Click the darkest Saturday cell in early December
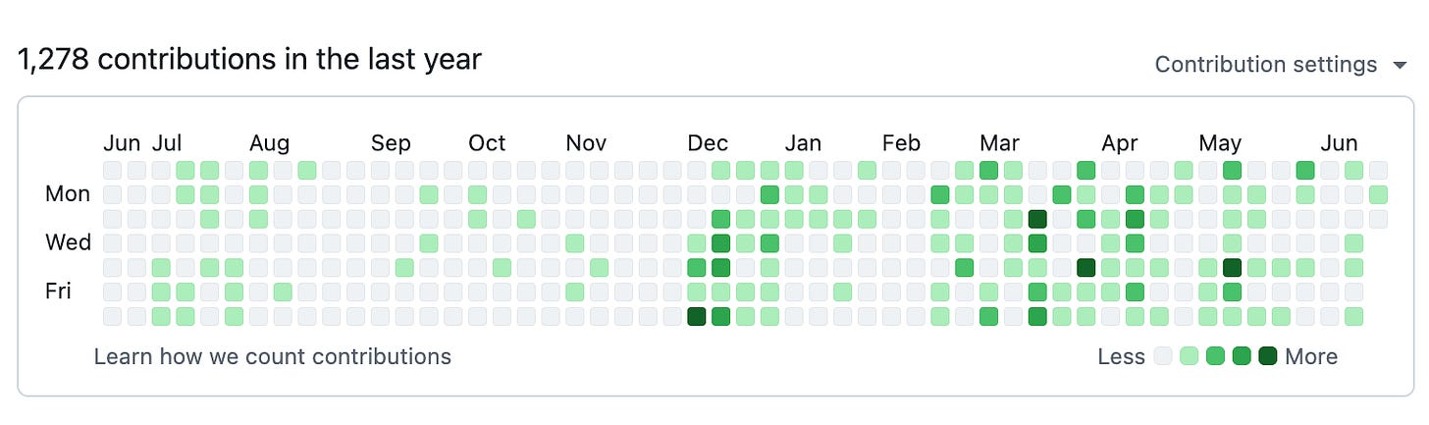1429x425 pixels. [697, 316]
